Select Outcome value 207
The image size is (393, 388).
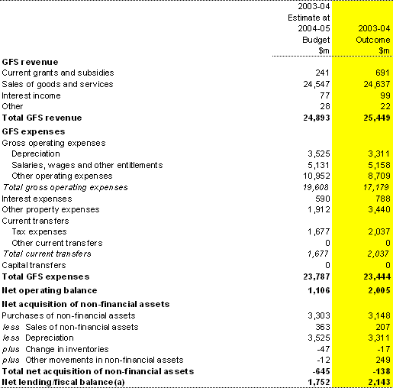point(382,327)
